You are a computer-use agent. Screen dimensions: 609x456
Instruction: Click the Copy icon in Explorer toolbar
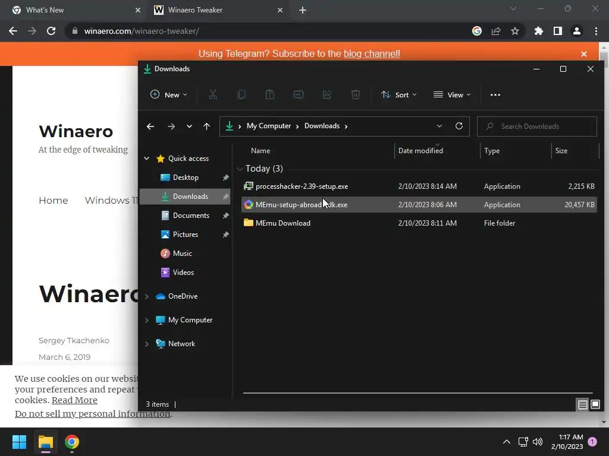click(241, 94)
